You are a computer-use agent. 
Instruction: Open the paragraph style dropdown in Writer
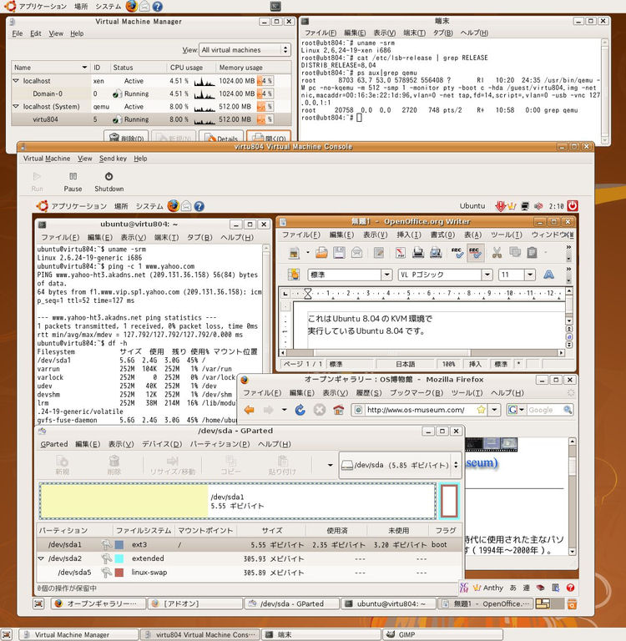(386, 275)
